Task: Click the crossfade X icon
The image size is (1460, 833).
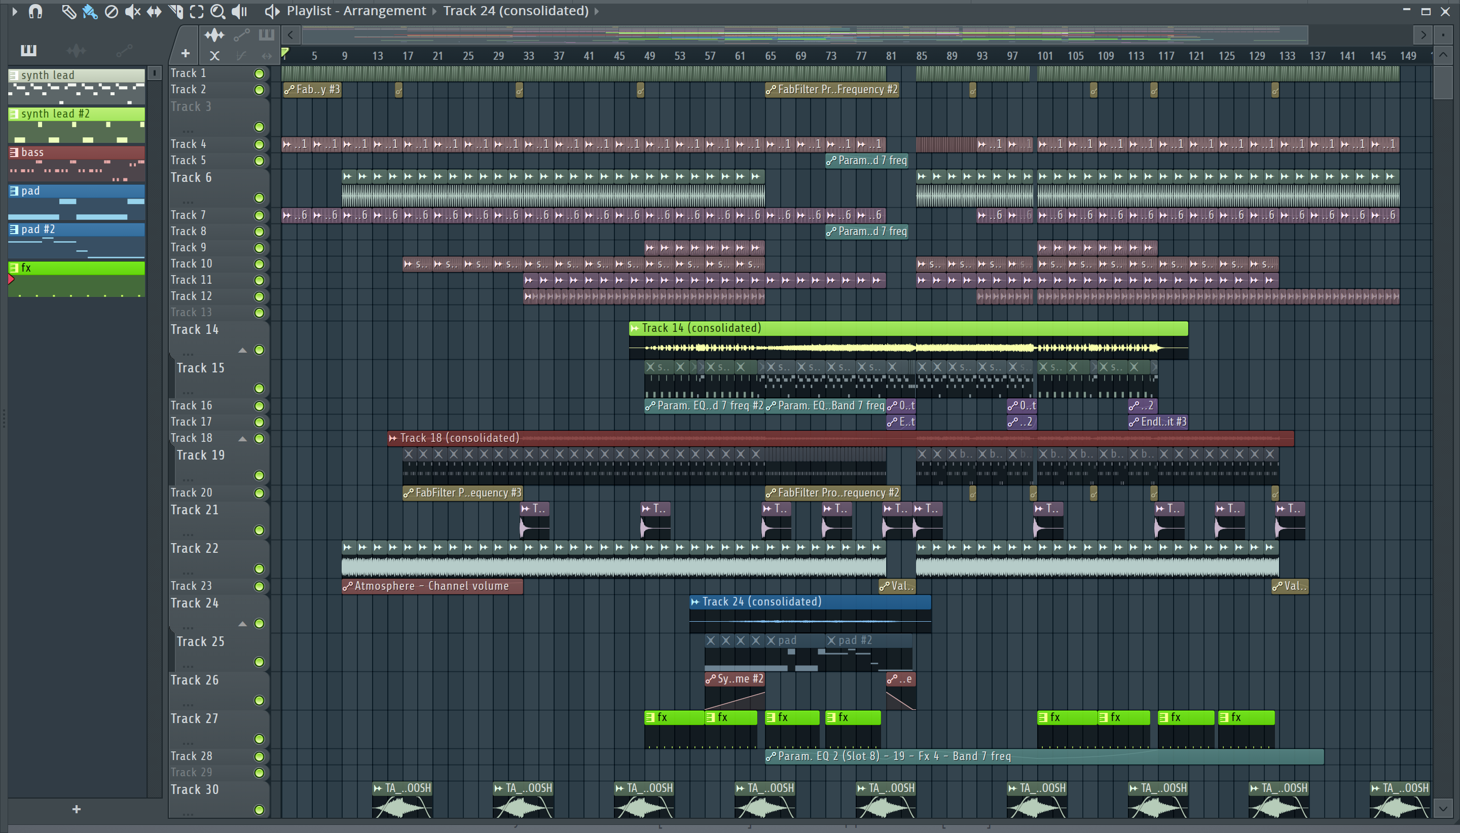Action: click(x=214, y=56)
